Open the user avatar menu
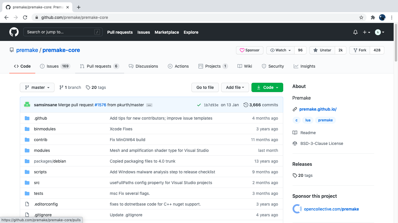 380,32
